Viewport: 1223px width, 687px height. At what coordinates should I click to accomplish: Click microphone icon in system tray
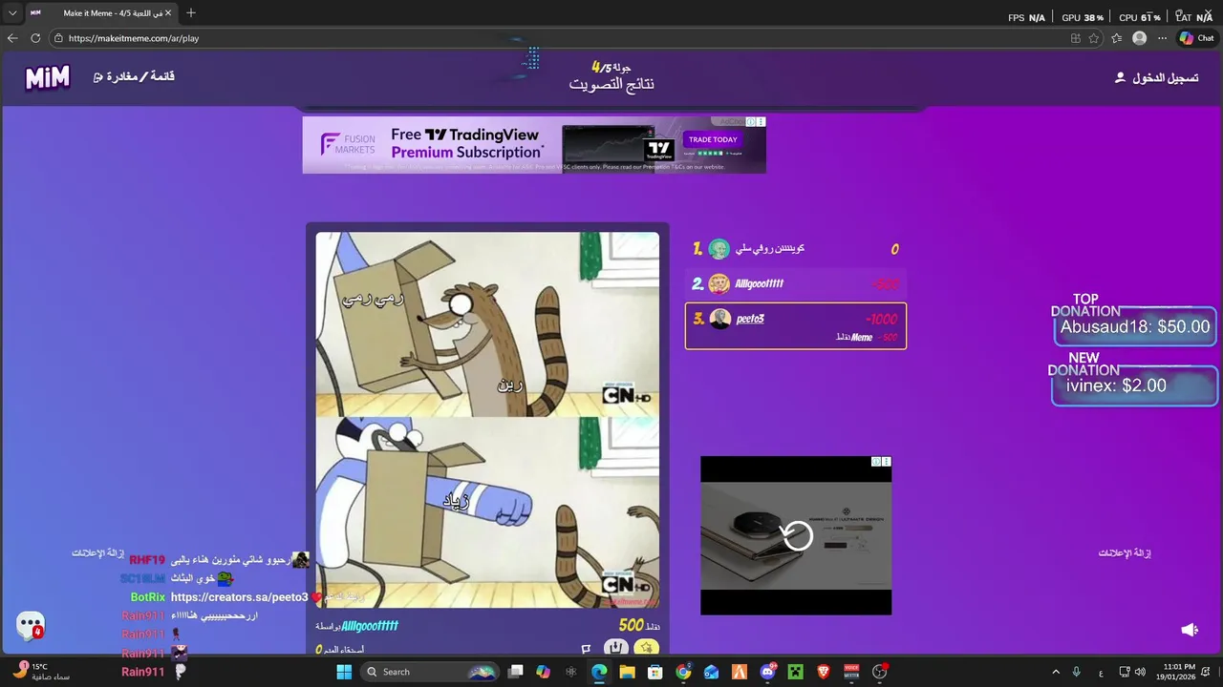1076,672
